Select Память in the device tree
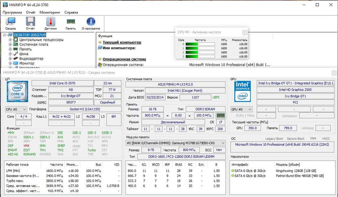Screen dimensions: 338x197 (x=25, y=49)
